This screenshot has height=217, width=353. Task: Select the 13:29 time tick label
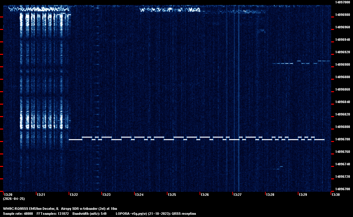[303, 195]
